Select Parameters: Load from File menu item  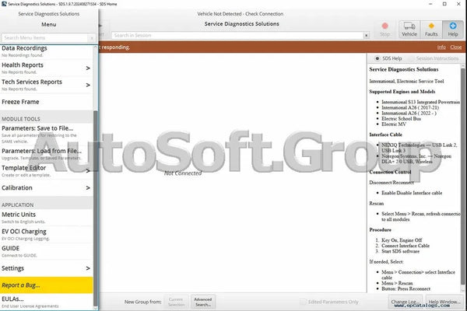point(47,154)
